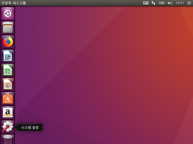Open Ubuntu Software center

click(x=8, y=98)
